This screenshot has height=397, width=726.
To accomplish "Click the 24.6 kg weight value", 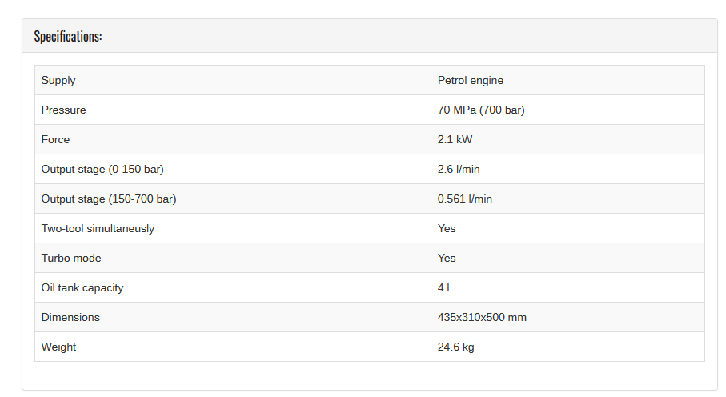I will 455,347.
